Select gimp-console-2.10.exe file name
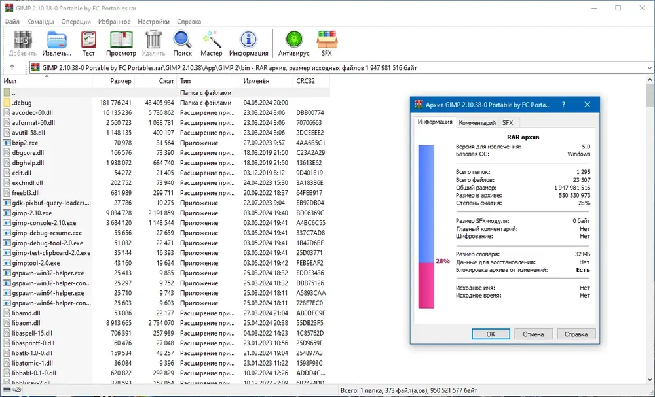The image size is (655, 397). click(44, 222)
